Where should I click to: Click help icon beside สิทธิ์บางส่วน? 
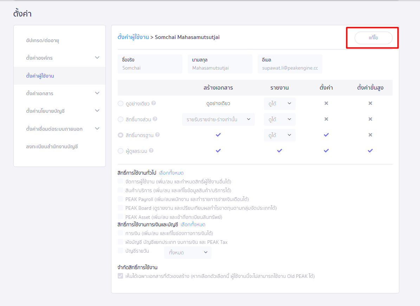coord(155,119)
